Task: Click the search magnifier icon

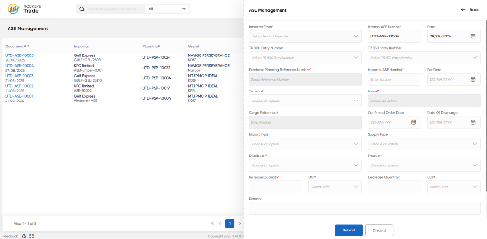Action: click(x=82, y=9)
